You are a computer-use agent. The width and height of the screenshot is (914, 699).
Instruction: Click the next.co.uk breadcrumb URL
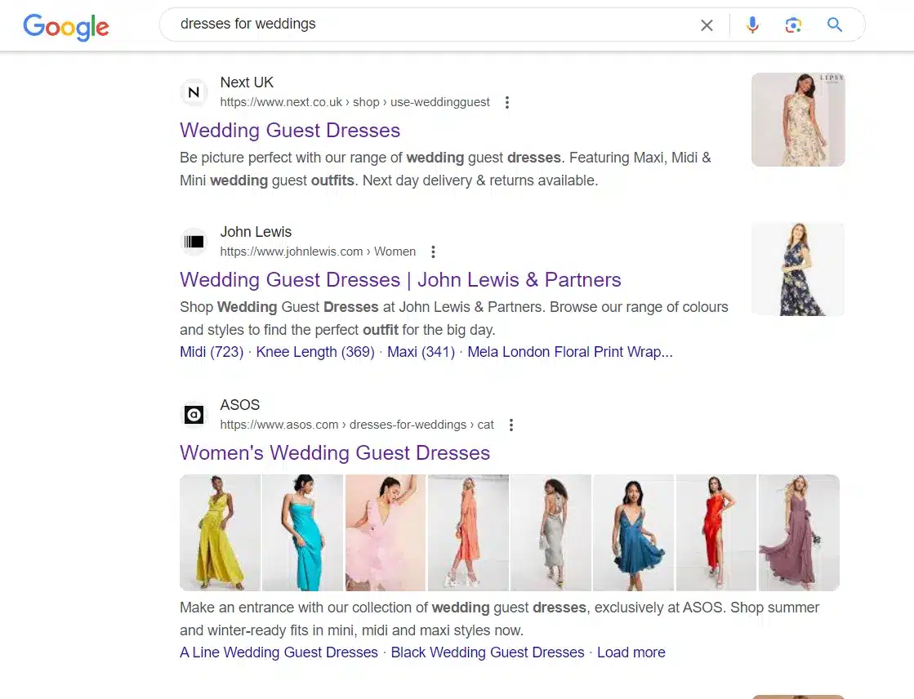click(355, 102)
